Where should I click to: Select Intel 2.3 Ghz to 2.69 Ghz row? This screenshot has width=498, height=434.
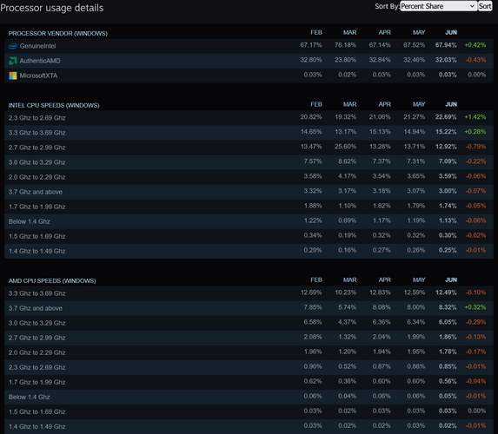coord(249,118)
